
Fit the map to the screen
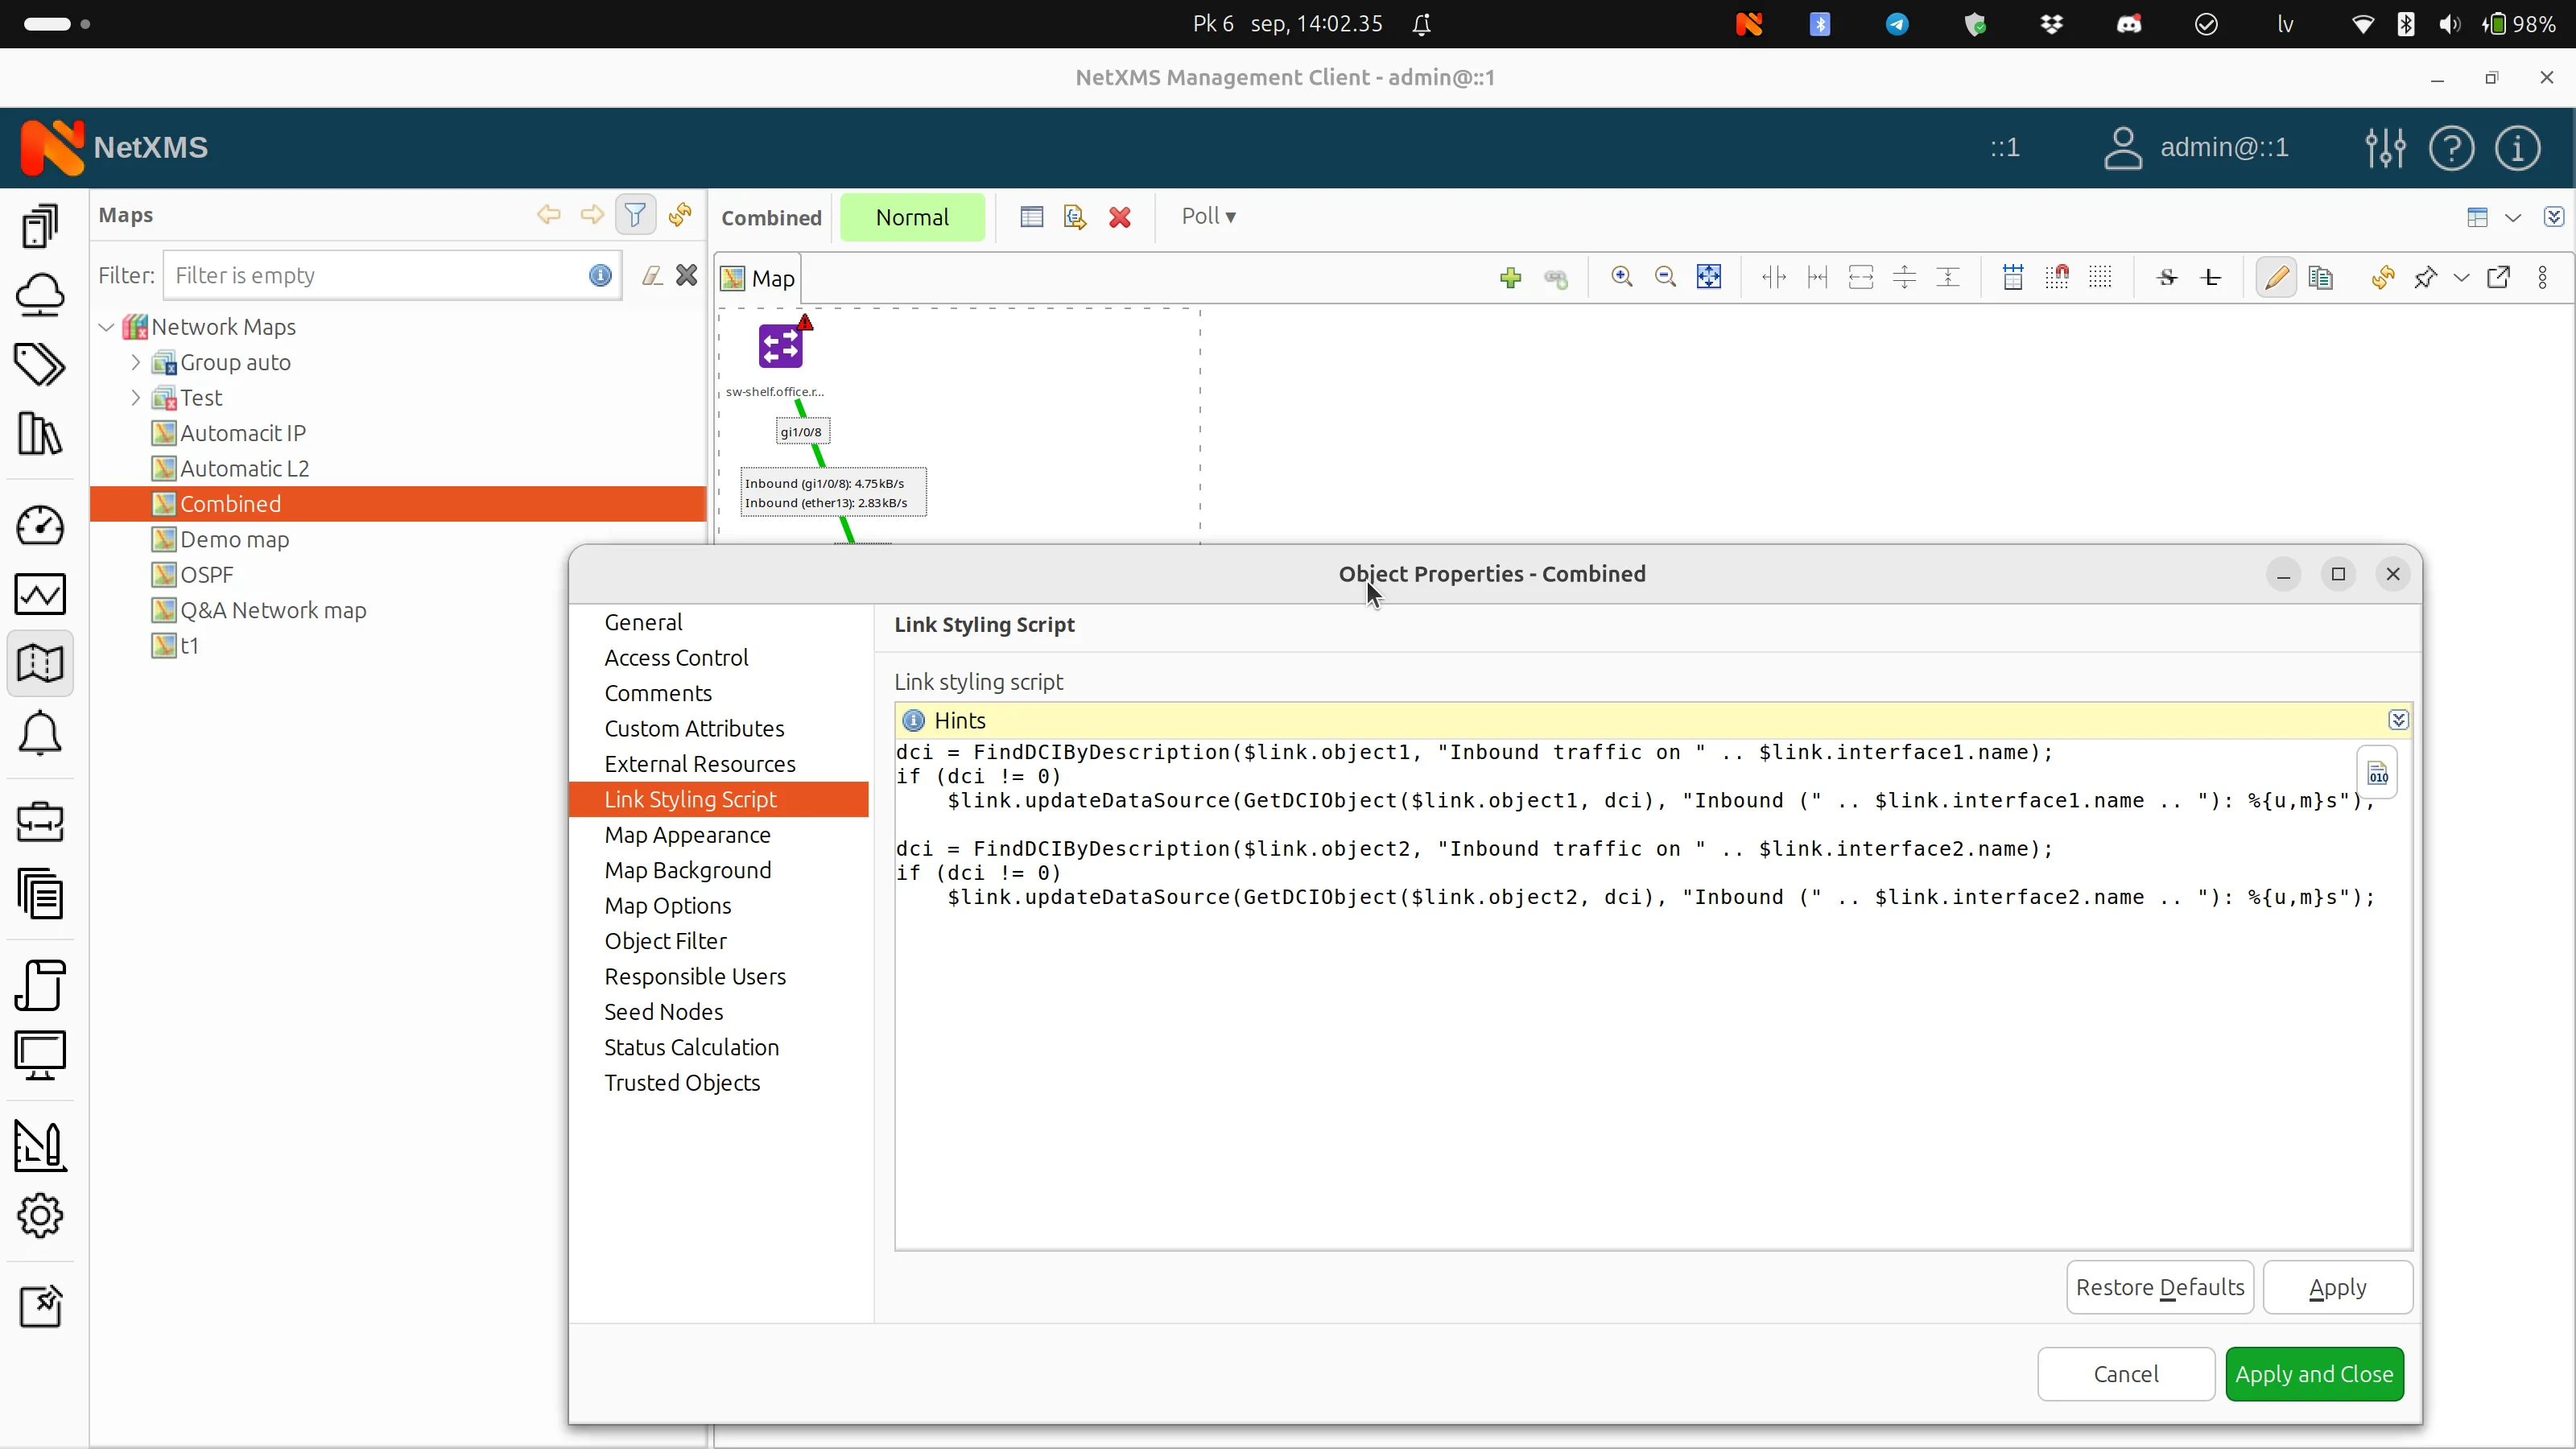coord(1709,277)
